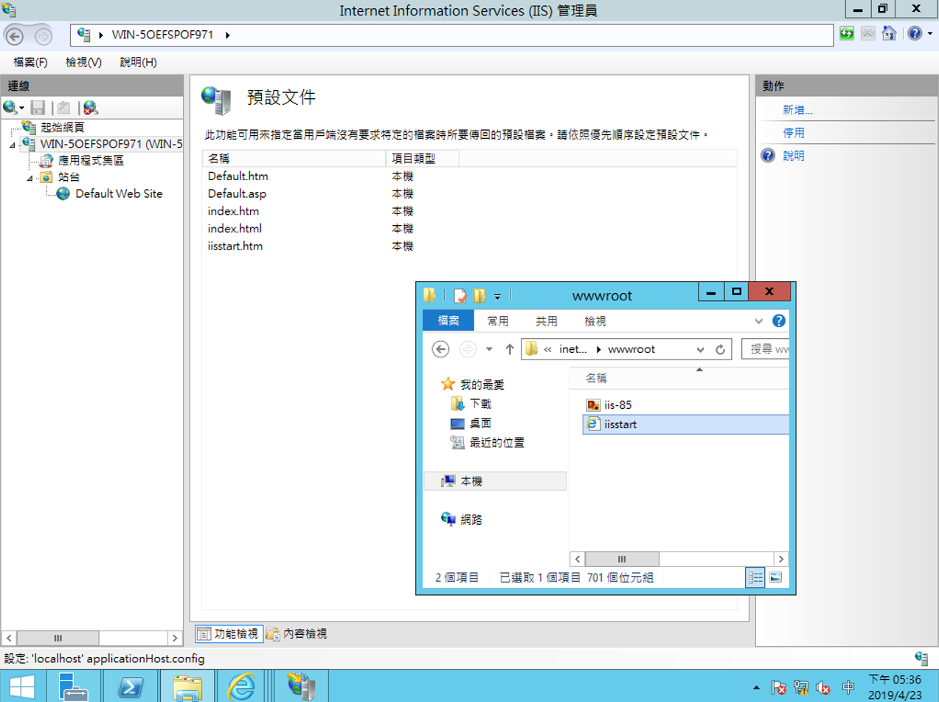Select 下載 in Explorer navigation pane
This screenshot has height=702, width=939.
coord(480,404)
